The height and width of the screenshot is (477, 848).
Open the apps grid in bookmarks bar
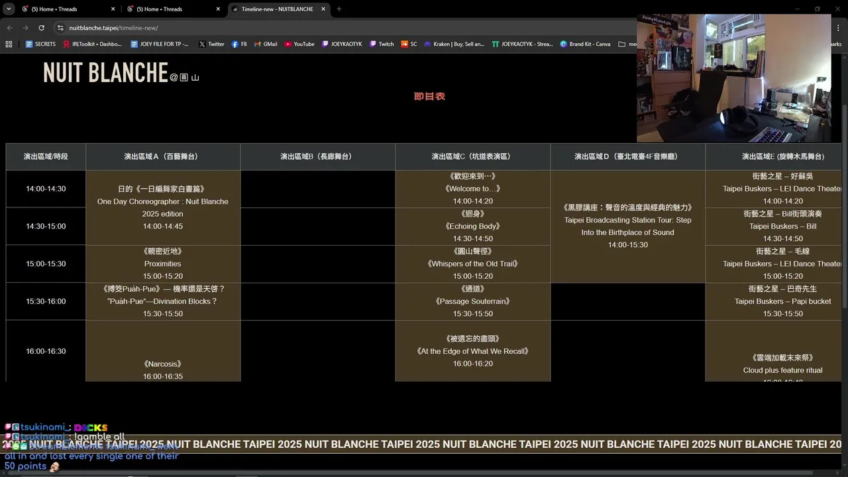pyautogui.click(x=9, y=44)
